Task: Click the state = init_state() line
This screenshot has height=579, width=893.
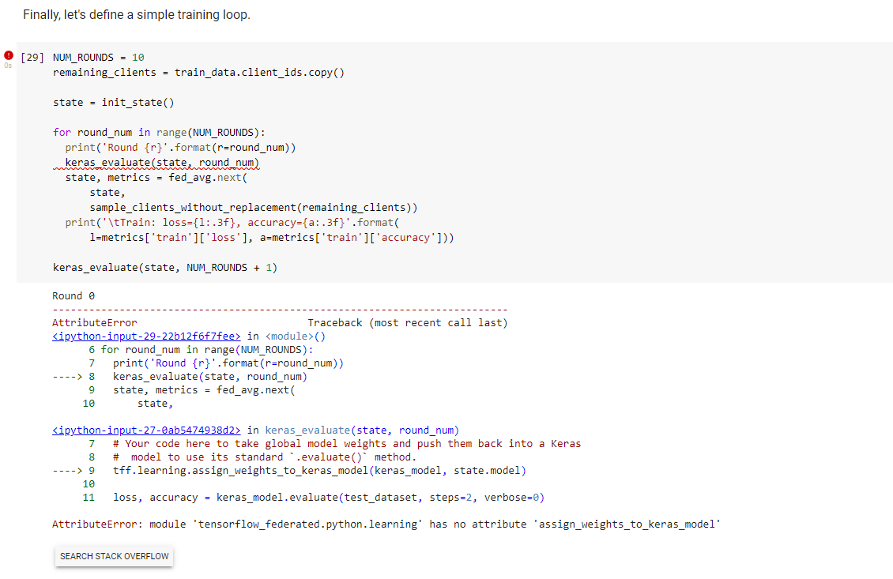Action: pos(114,103)
